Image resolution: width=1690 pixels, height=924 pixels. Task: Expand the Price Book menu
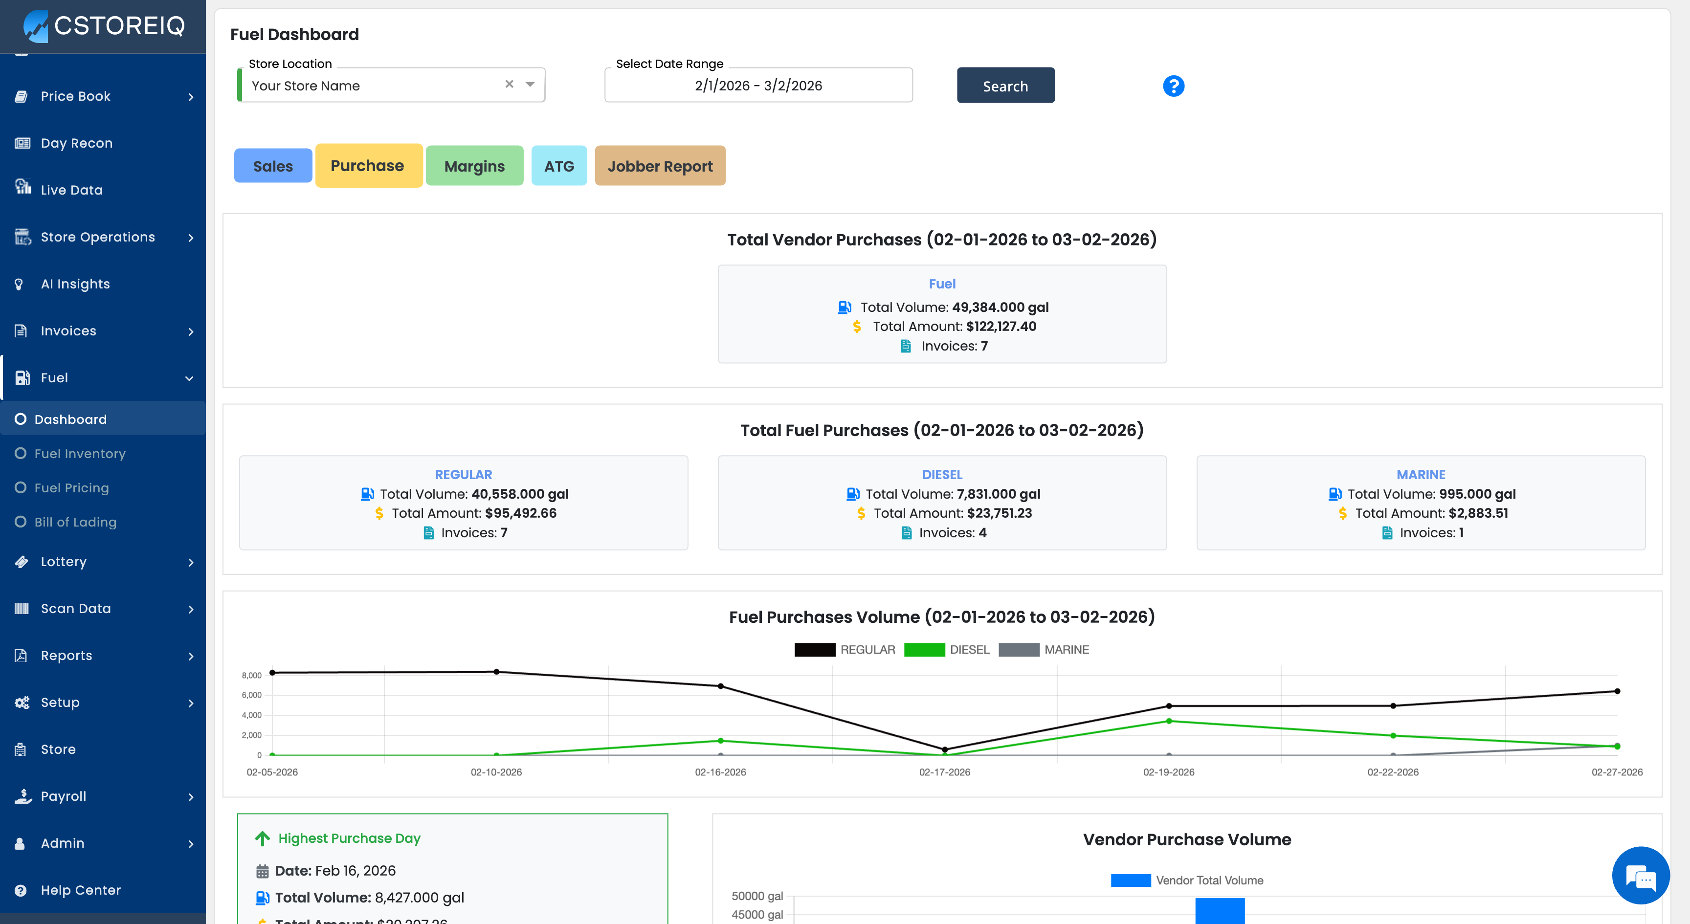(x=190, y=96)
